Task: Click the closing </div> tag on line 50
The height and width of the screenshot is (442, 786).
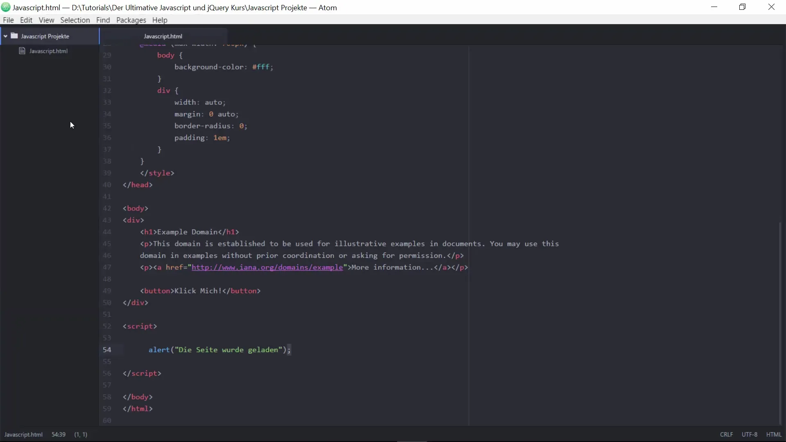Action: [136, 303]
